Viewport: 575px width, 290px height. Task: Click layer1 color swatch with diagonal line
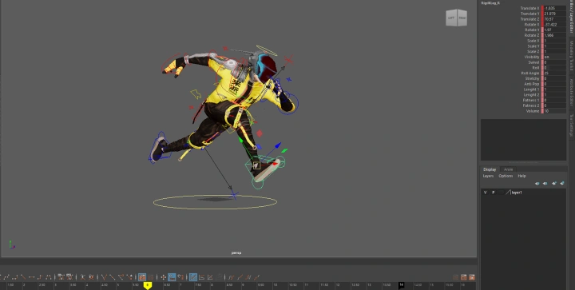point(508,193)
